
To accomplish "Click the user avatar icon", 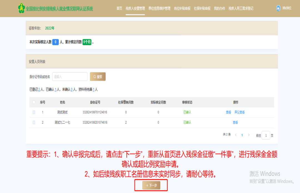I will (x=278, y=8).
